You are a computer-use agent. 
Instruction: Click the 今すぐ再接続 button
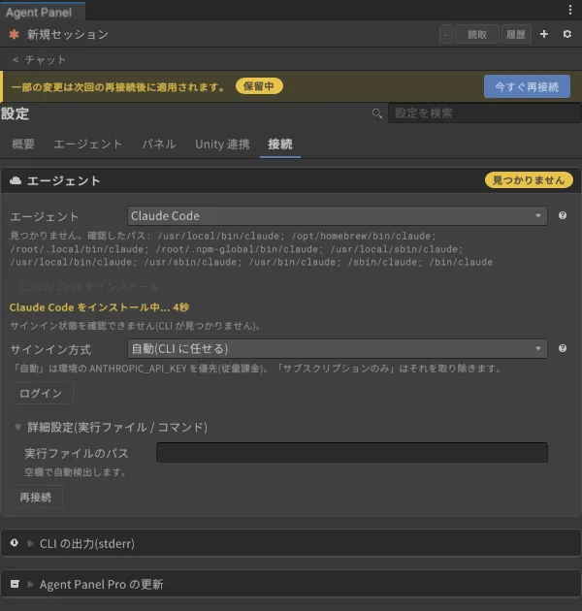pyautogui.click(x=527, y=86)
